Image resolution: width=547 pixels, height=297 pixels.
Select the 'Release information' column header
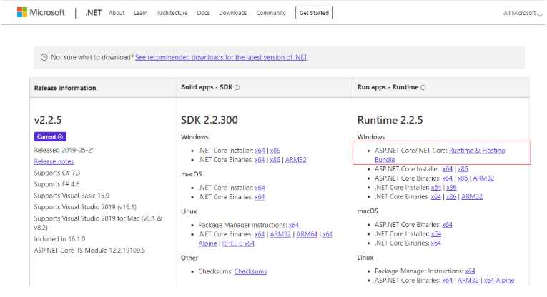pos(65,88)
